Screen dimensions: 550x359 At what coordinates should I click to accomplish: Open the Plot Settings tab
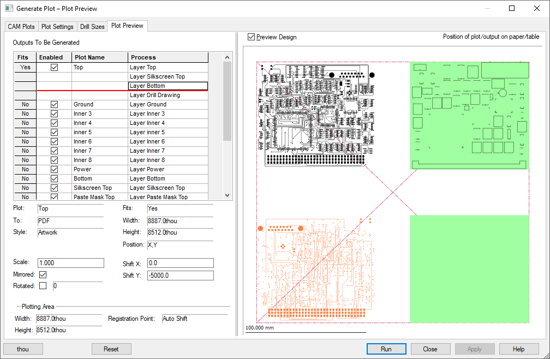click(x=57, y=27)
